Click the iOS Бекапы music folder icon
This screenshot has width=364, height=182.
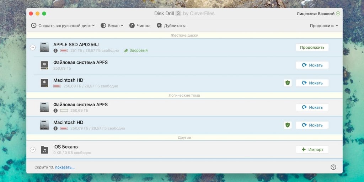[44, 150]
